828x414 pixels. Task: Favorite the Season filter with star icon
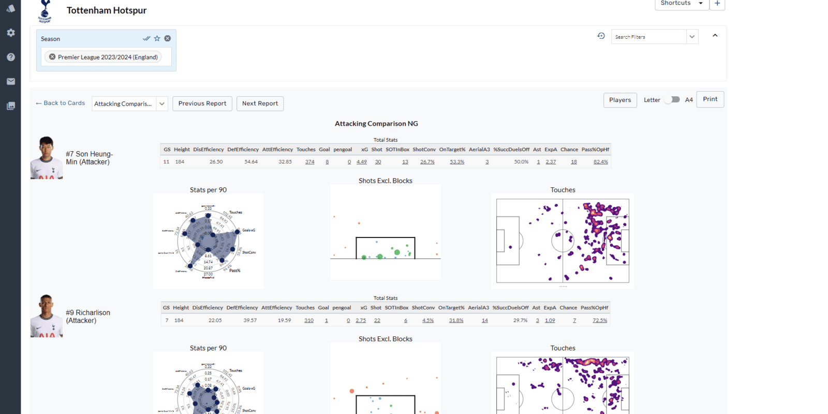click(x=157, y=38)
